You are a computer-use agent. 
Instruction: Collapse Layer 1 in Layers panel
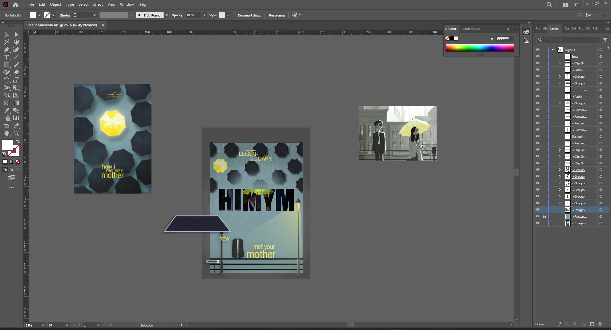(553, 50)
